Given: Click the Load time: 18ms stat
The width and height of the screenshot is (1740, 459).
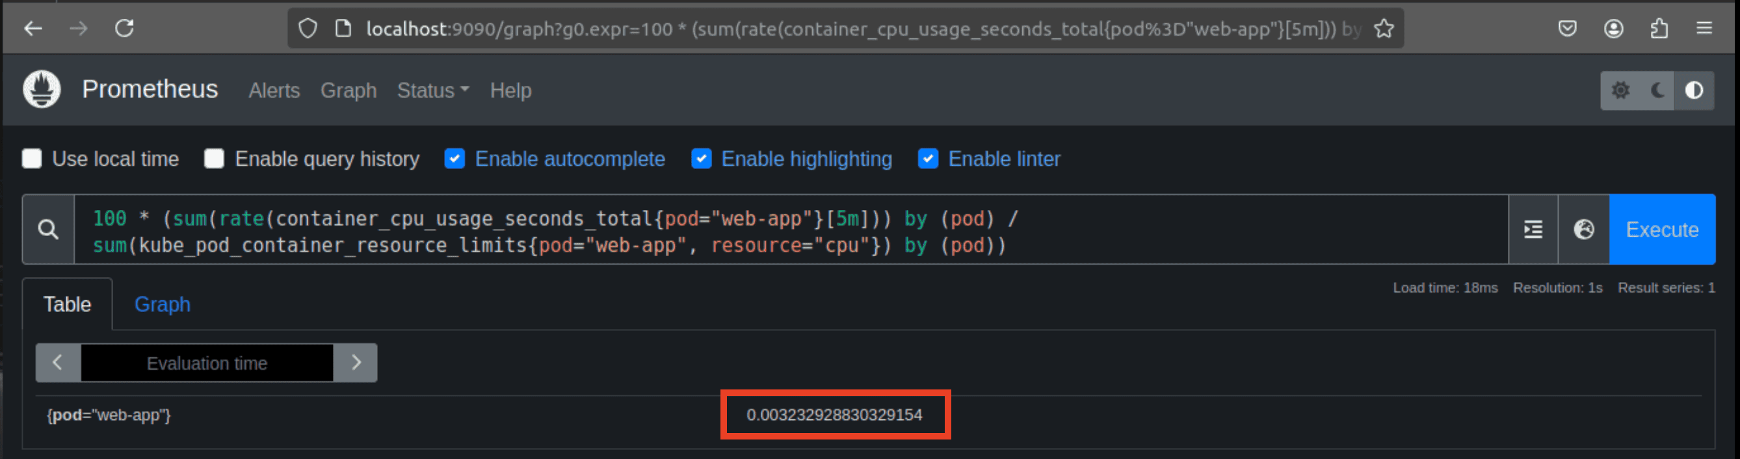Looking at the screenshot, I should [x=1445, y=288].
